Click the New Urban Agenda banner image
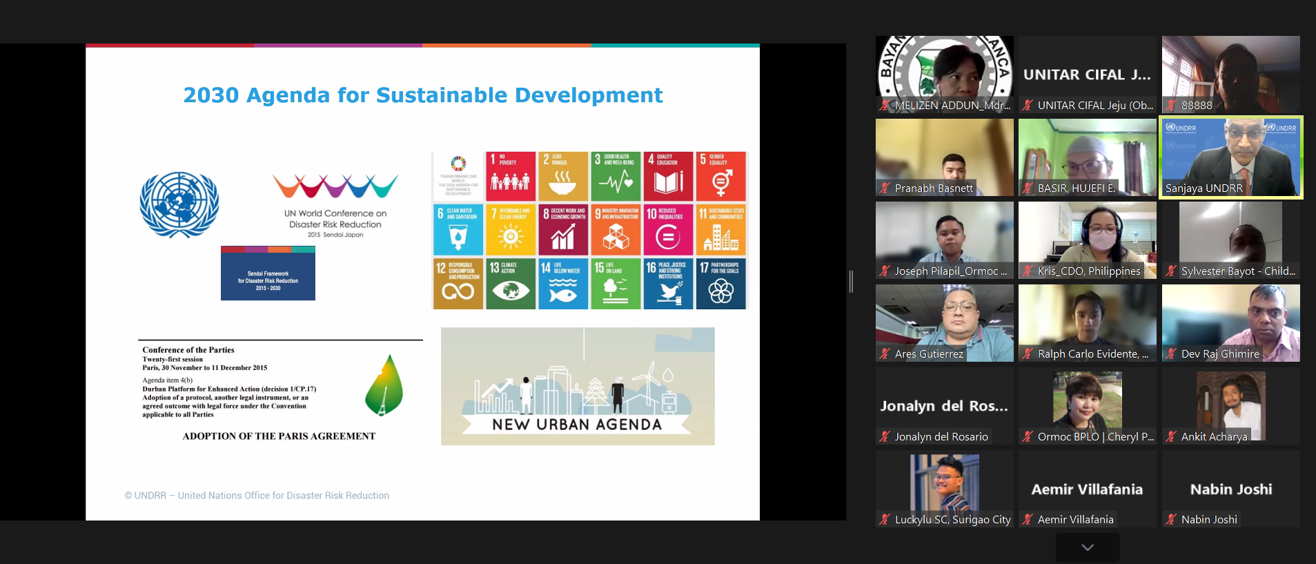 pyautogui.click(x=578, y=386)
